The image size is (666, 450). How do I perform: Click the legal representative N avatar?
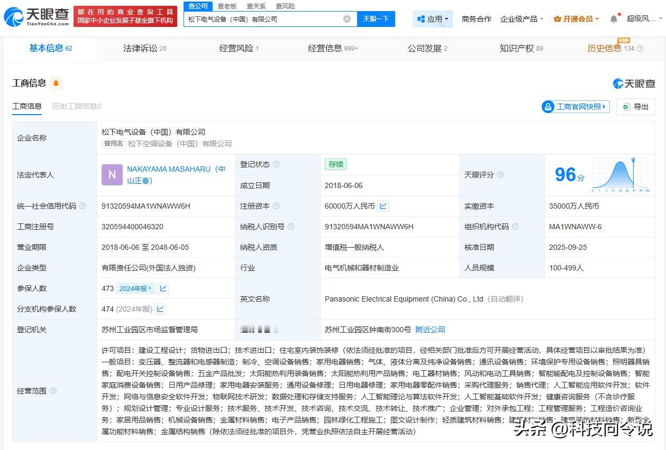(112, 175)
